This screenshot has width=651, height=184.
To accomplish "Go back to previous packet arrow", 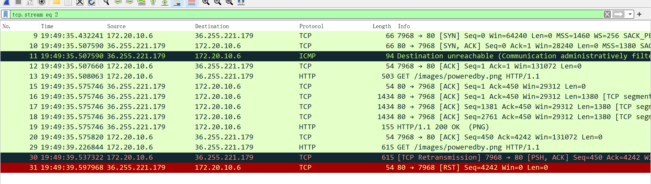I will (118, 2).
